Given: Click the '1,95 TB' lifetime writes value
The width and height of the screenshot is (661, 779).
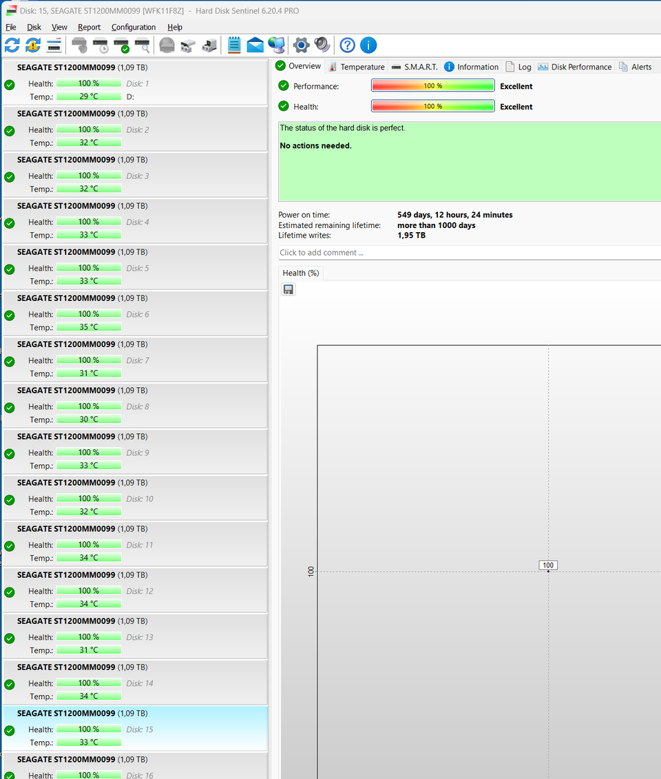Looking at the screenshot, I should [411, 235].
